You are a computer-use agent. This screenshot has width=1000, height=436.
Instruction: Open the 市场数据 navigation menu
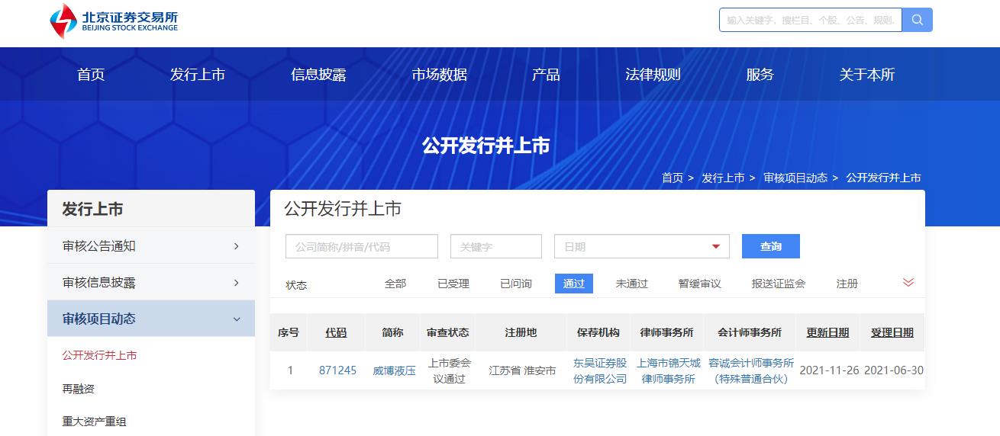(439, 75)
